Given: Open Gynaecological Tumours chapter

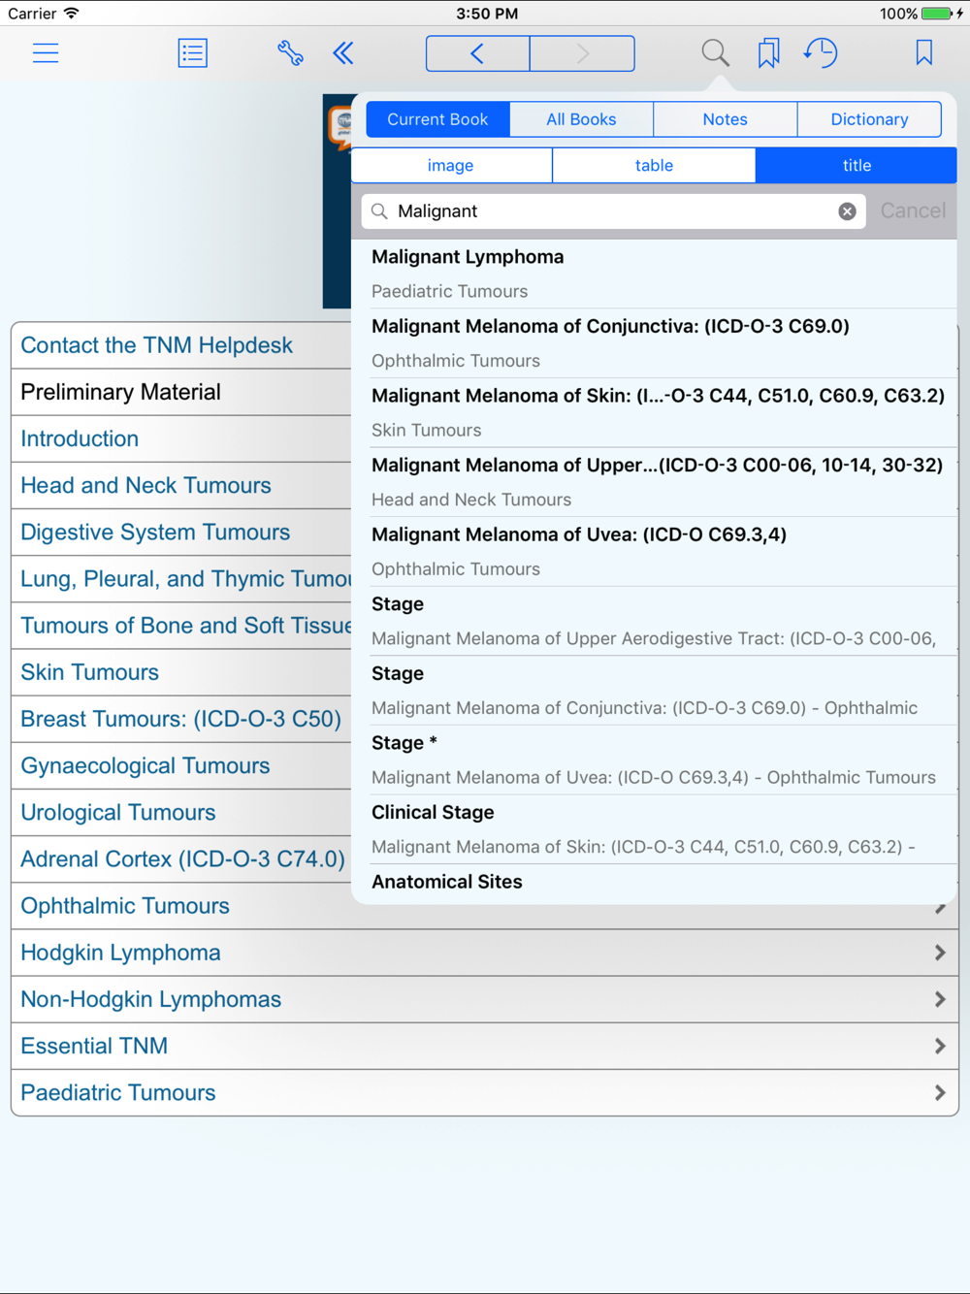Looking at the screenshot, I should tap(181, 765).
